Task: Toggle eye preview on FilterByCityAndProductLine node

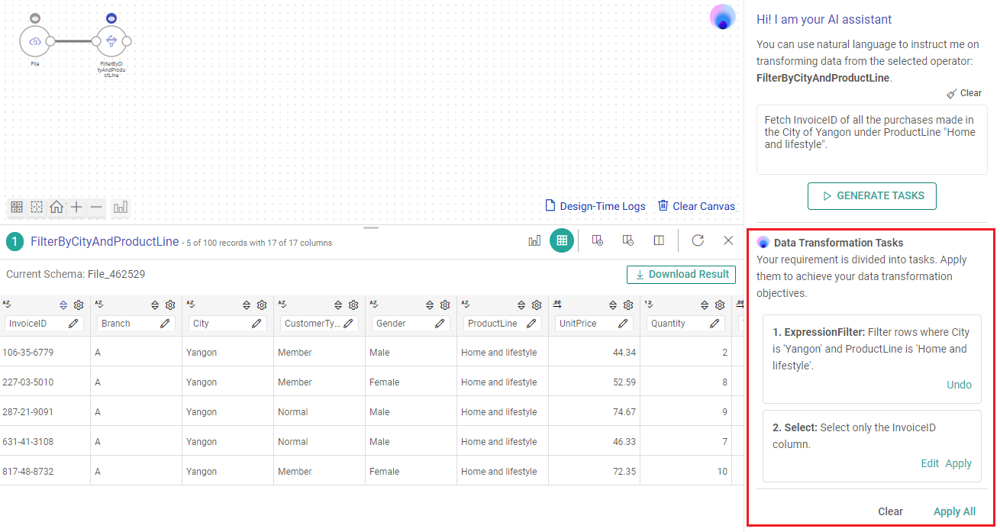Action: [x=111, y=18]
